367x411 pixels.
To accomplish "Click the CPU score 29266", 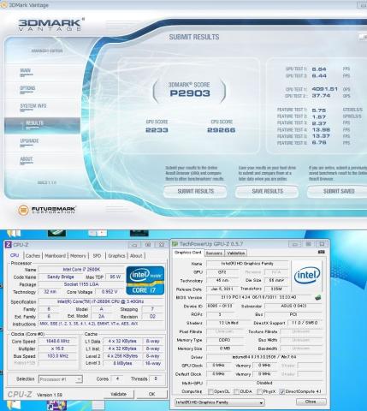I will tap(221, 130).
